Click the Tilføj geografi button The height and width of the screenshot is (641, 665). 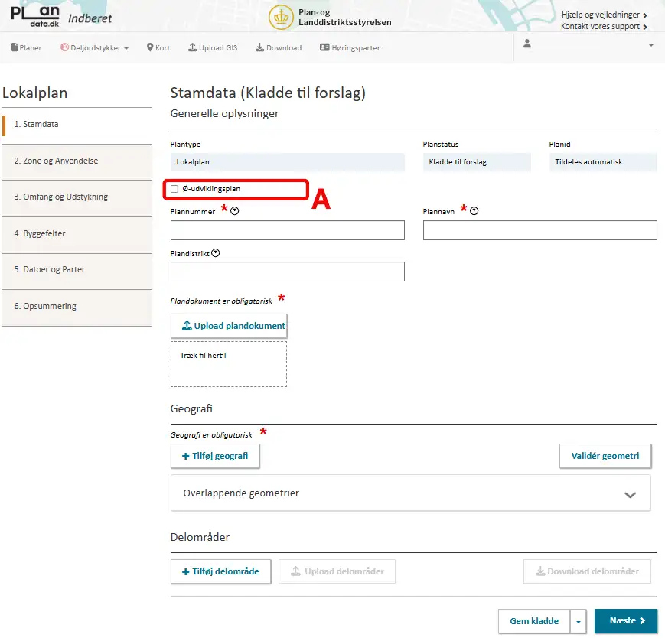[x=215, y=457]
